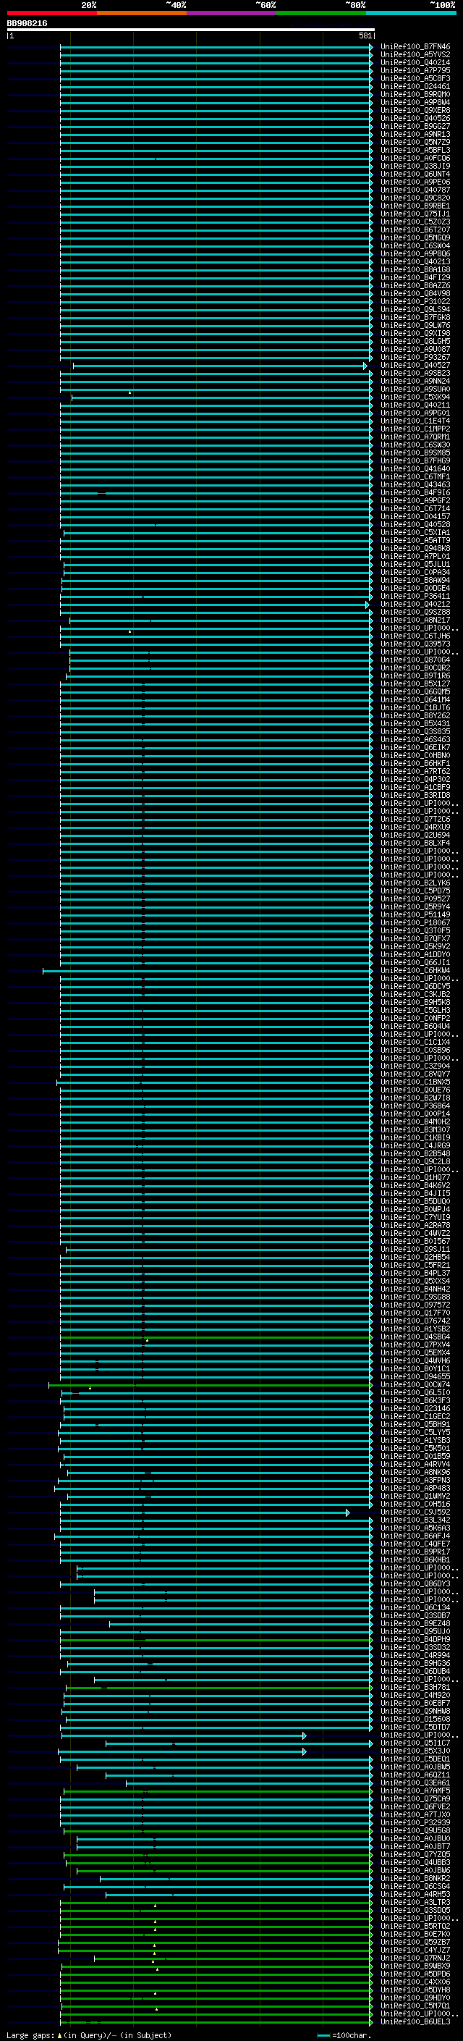
Task: Select label UniRef100_A6S463
Action: 415,739
